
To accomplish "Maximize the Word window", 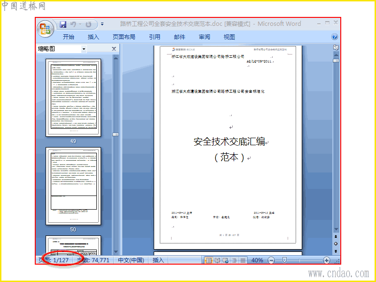I will [327, 23].
